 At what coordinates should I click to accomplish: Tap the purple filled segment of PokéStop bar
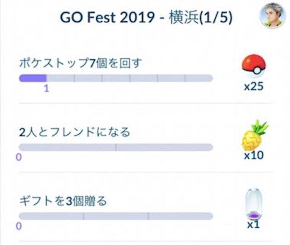click(33, 79)
